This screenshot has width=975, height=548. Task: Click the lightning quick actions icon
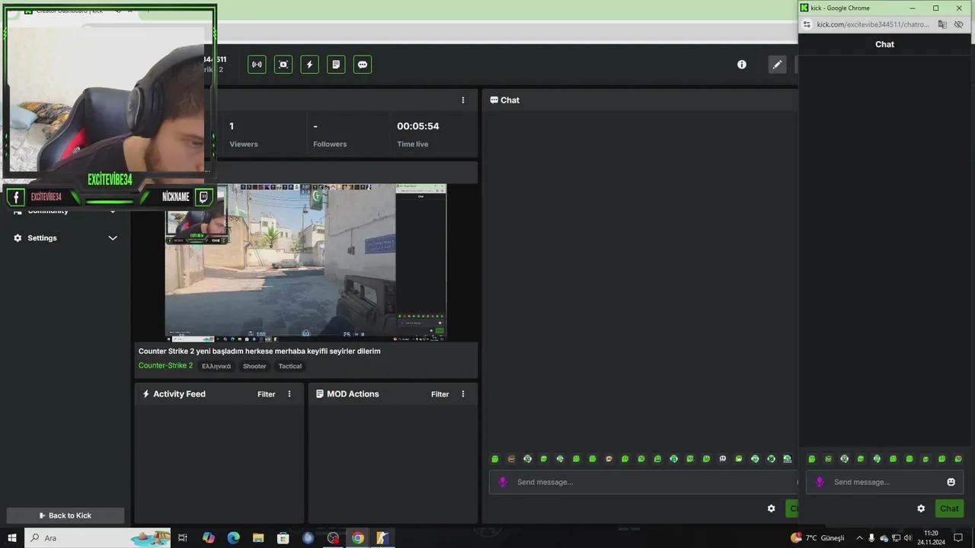pyautogui.click(x=309, y=64)
